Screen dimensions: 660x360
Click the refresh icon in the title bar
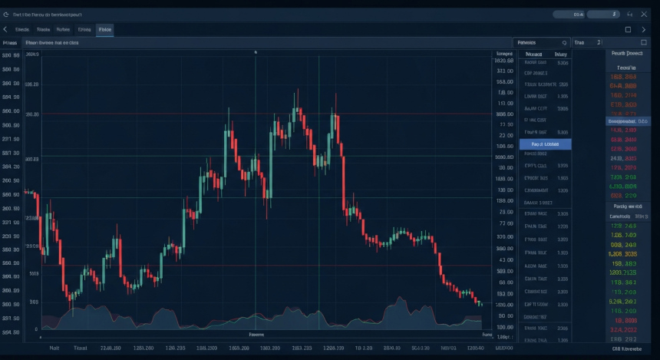pyautogui.click(x=7, y=14)
